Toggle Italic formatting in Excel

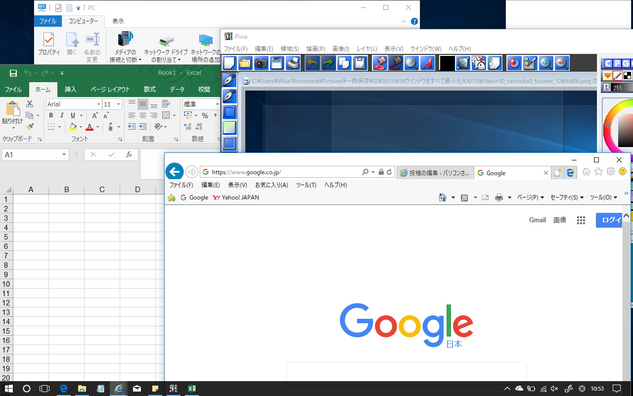pyautogui.click(x=62, y=115)
